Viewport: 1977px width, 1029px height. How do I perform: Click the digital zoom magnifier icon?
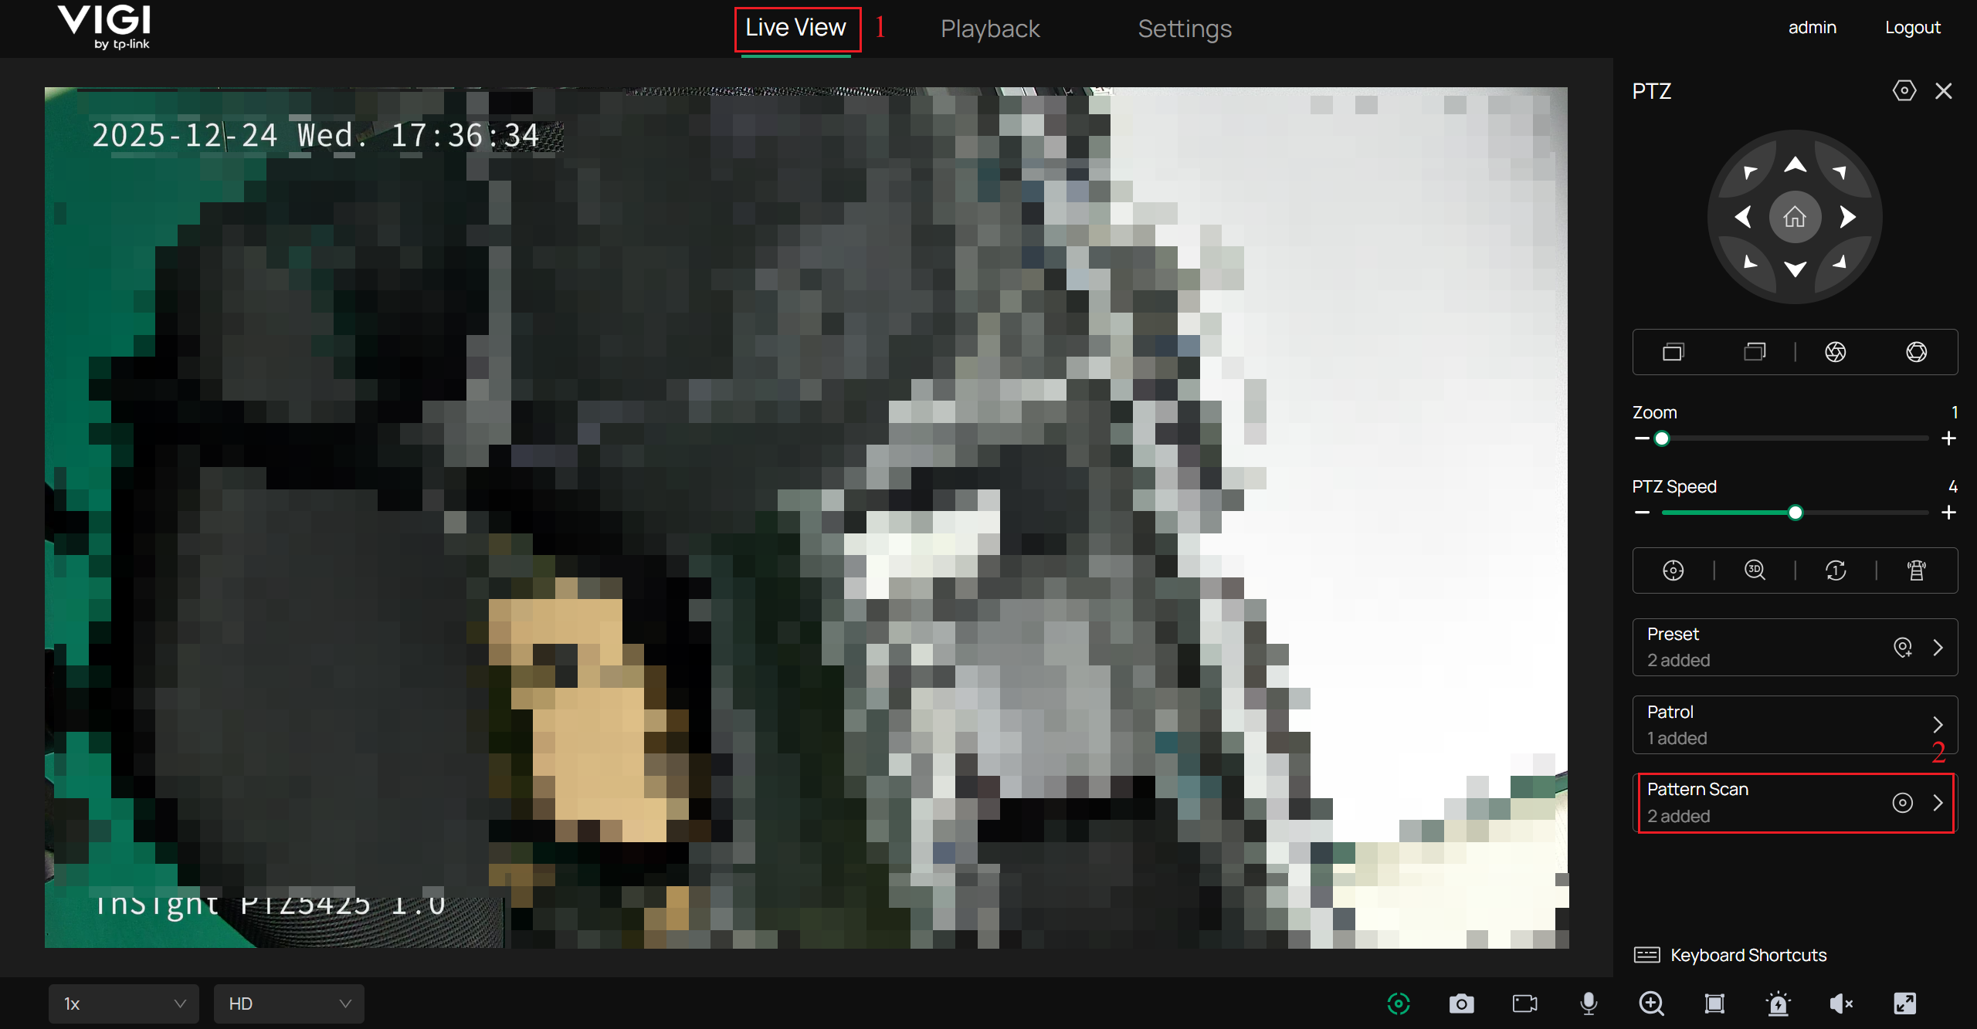(x=1651, y=1004)
